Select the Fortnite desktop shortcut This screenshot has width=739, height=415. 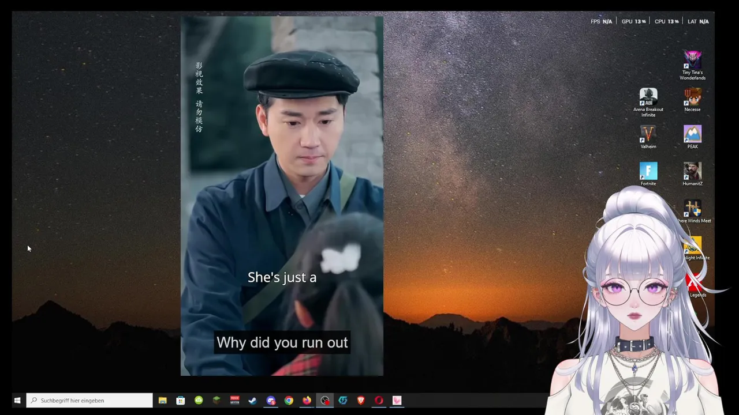[x=648, y=174]
